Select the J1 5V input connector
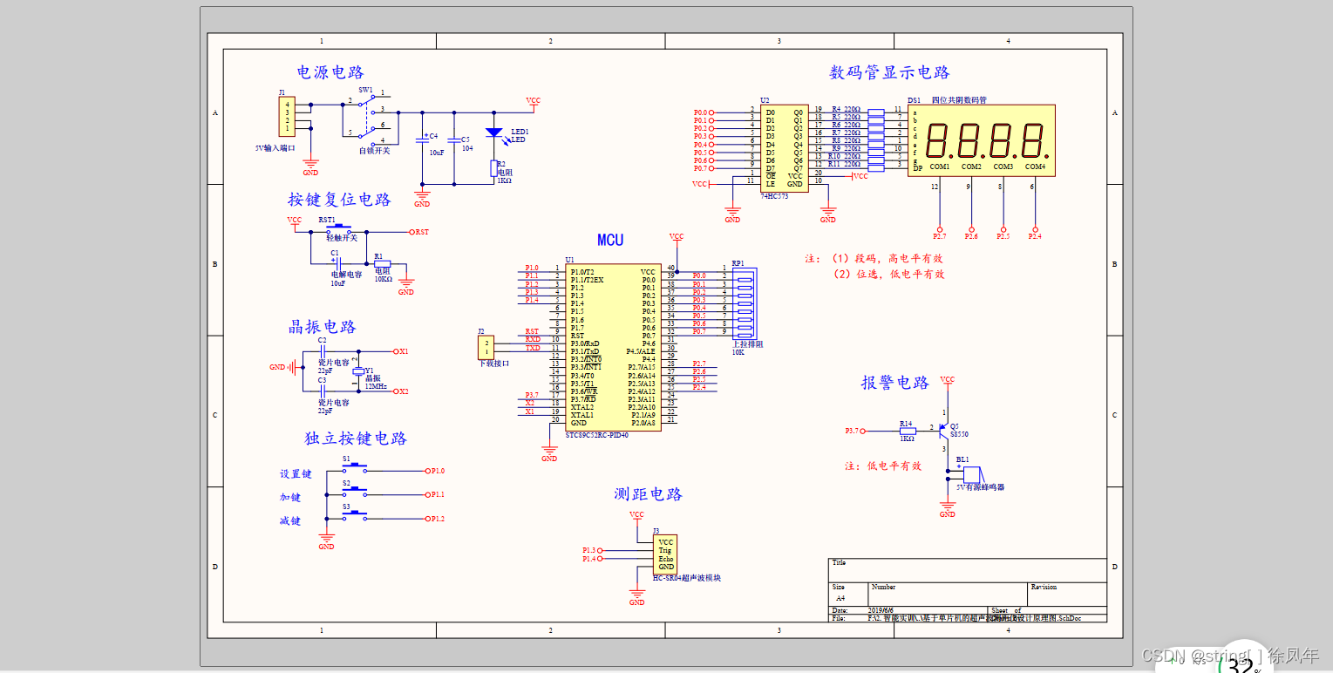 287,116
